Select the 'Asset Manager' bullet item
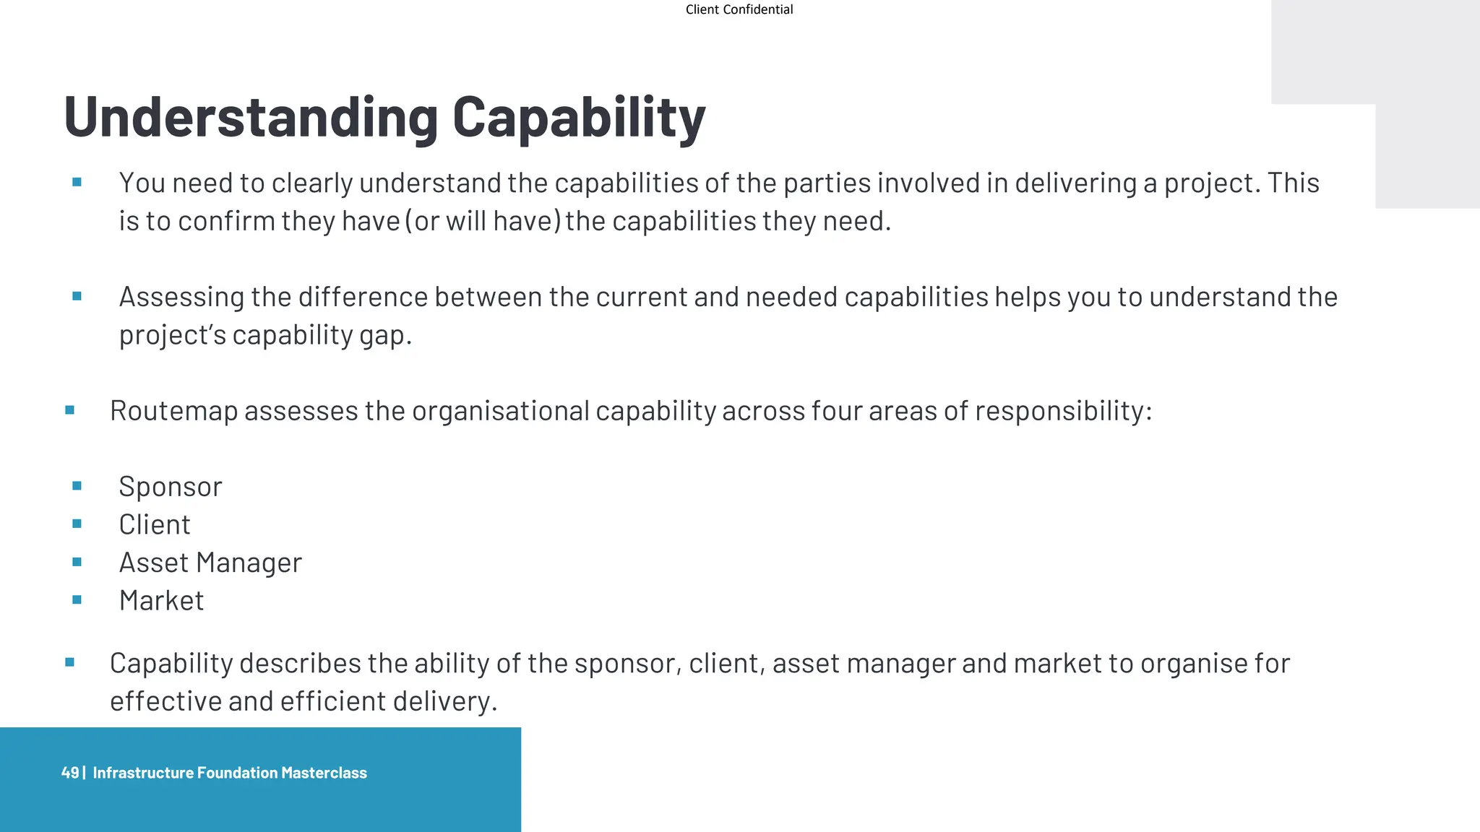The width and height of the screenshot is (1480, 832). (x=210, y=563)
